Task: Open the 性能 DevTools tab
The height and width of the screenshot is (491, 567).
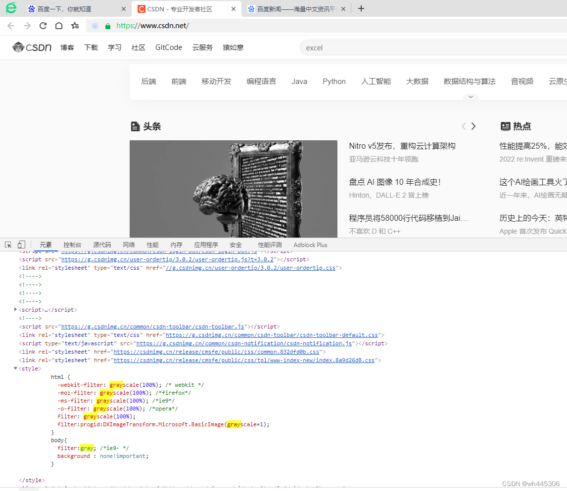Action: pos(152,245)
